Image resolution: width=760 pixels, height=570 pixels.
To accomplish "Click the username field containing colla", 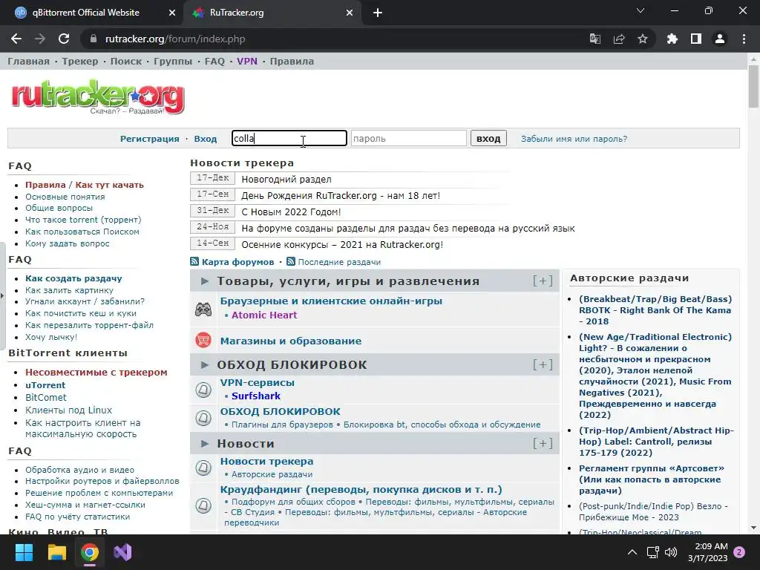I will click(289, 138).
